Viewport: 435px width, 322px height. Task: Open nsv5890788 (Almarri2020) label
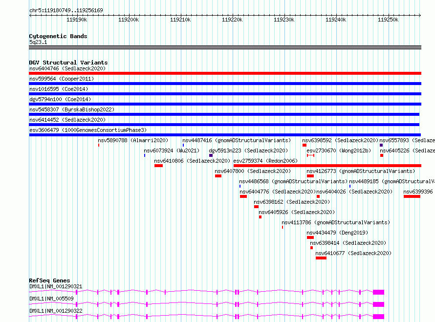pyautogui.click(x=133, y=140)
